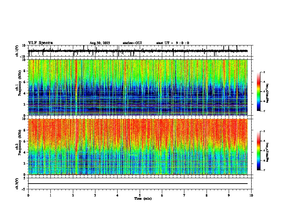Click the ch.3(V) axis label
The width and height of the screenshot is (283, 219).
[x=17, y=184]
